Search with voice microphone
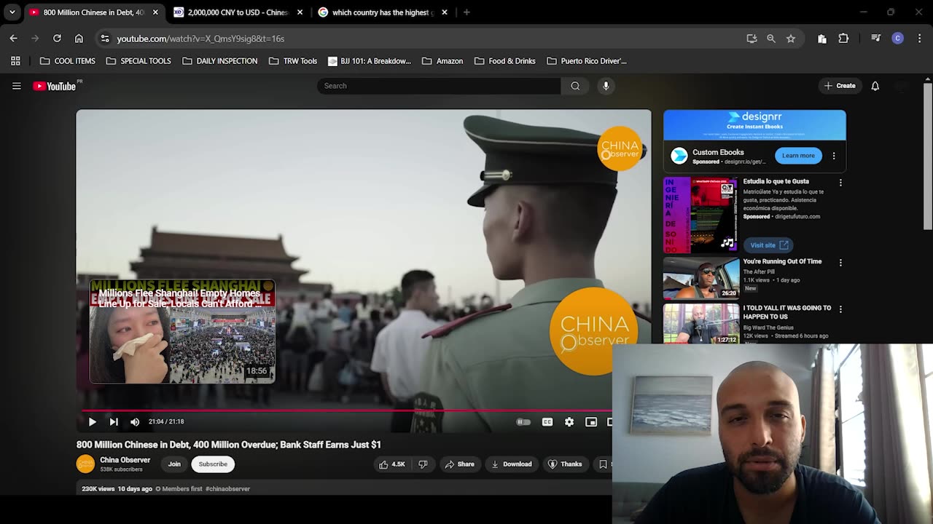 [606, 86]
